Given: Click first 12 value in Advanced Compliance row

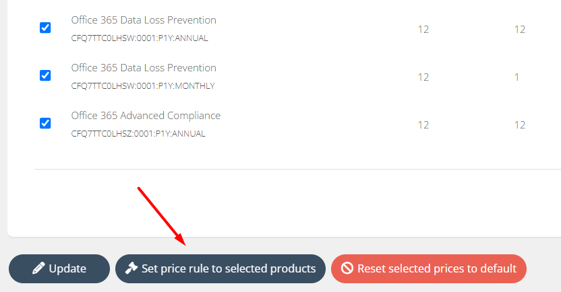Looking at the screenshot, I should 423,125.
